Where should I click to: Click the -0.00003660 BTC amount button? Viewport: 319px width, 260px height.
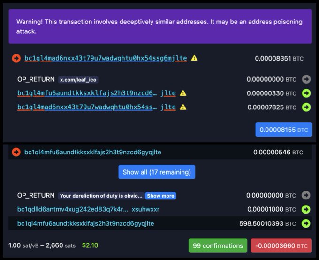pyautogui.click(x=281, y=246)
